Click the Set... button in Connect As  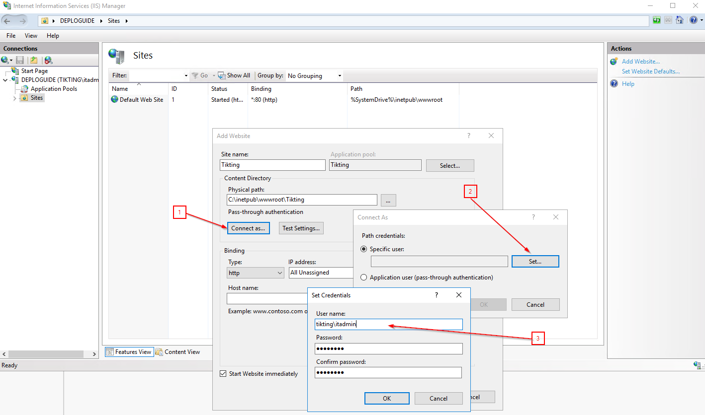[x=535, y=262]
